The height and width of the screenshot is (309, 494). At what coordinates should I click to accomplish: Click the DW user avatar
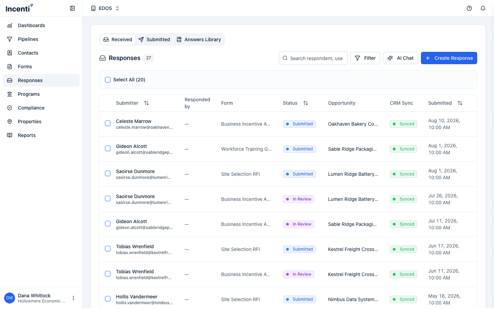10,298
